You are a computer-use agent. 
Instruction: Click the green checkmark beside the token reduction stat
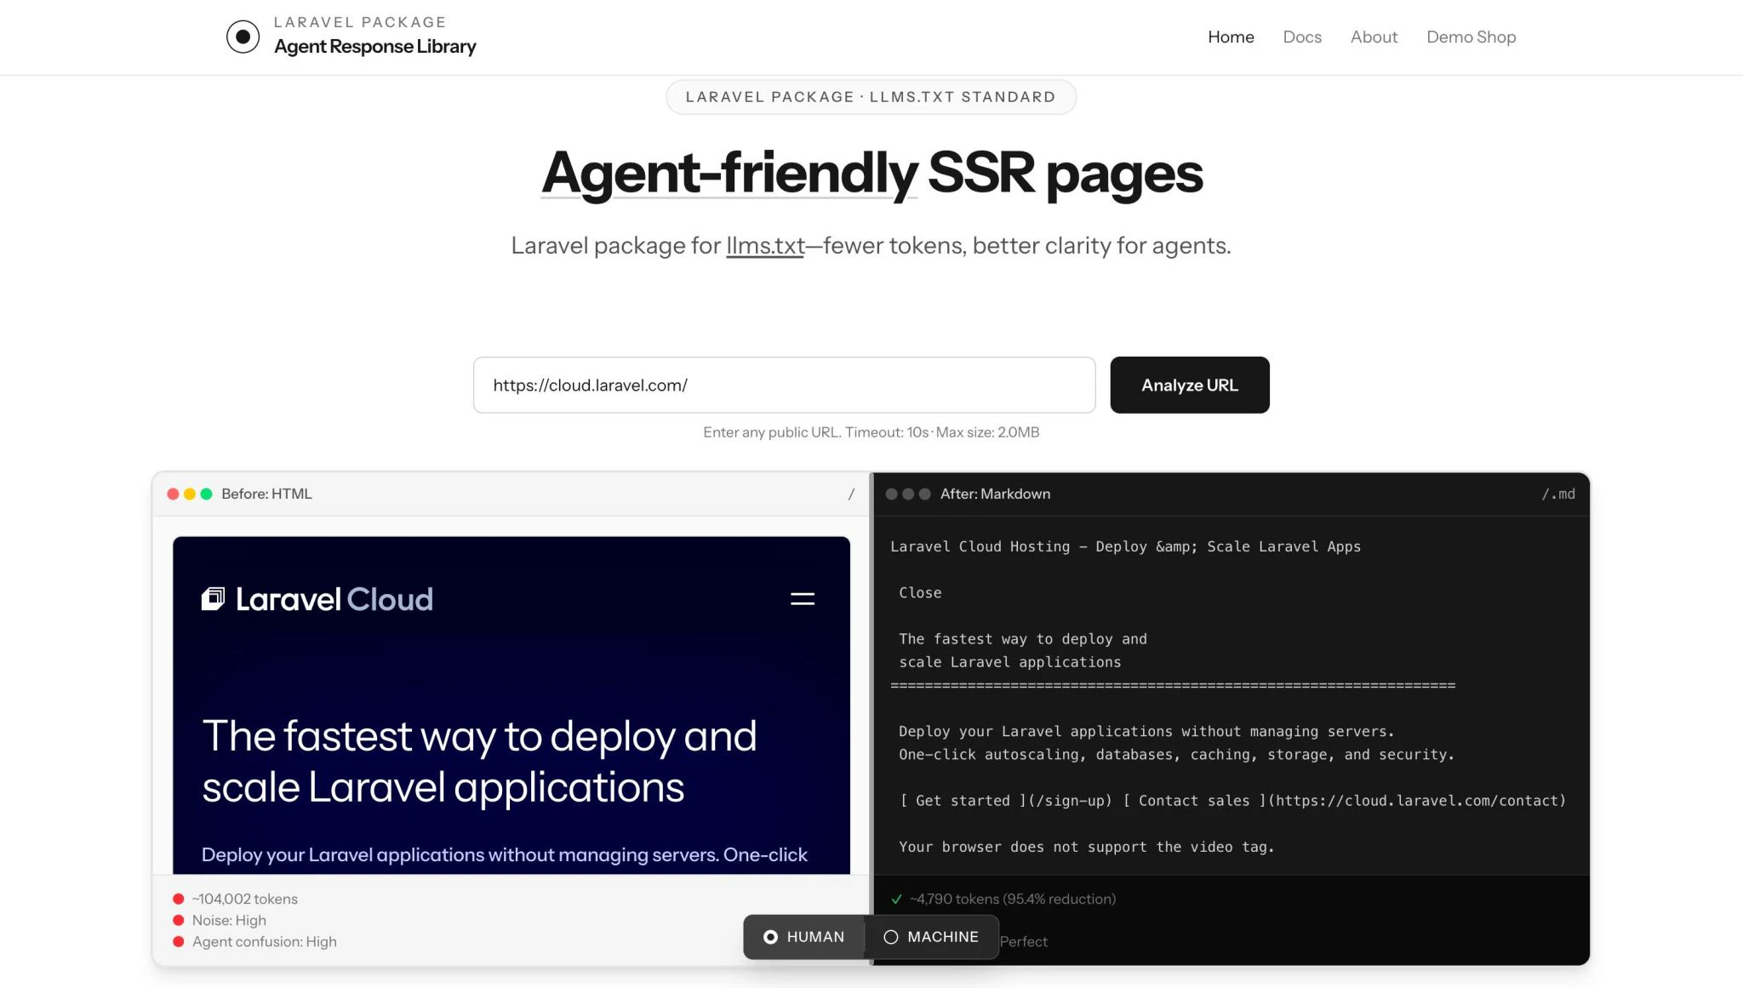[x=896, y=899]
